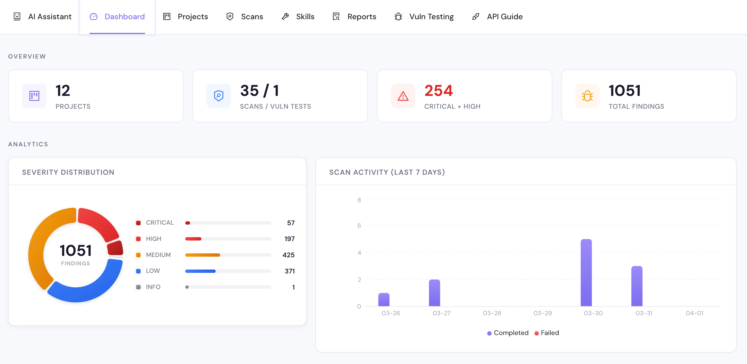Click the High severity progress bar
Screen dimensions: 747x364
click(228, 239)
